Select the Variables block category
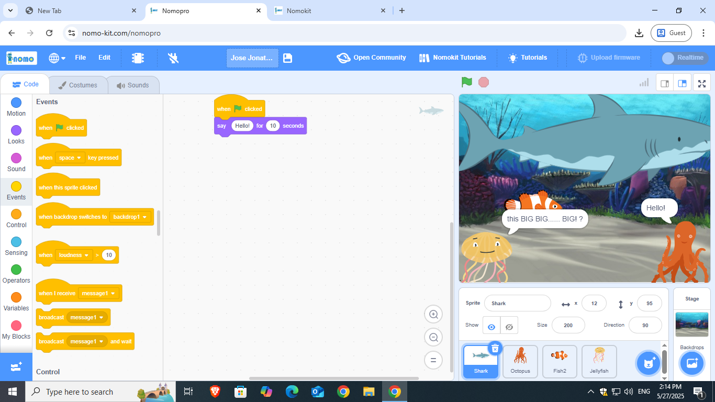This screenshot has height=402, width=715. coord(16,301)
